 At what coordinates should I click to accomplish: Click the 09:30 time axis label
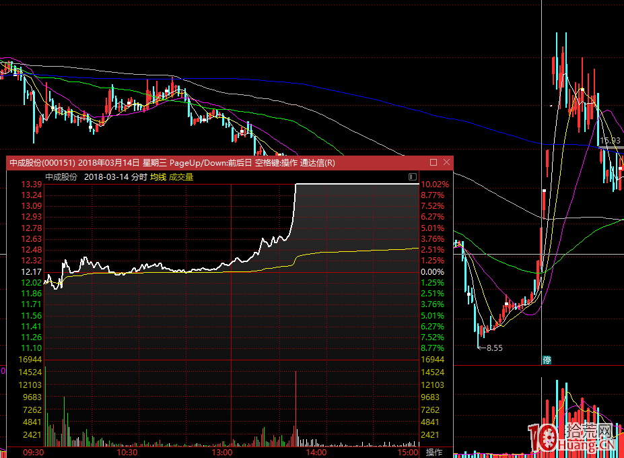34,453
